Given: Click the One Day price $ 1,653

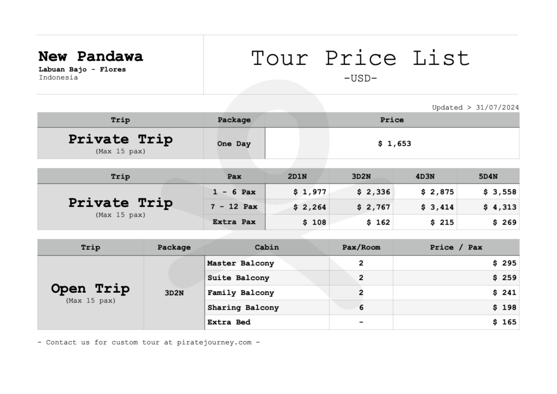Looking at the screenshot, I should 394,144.
